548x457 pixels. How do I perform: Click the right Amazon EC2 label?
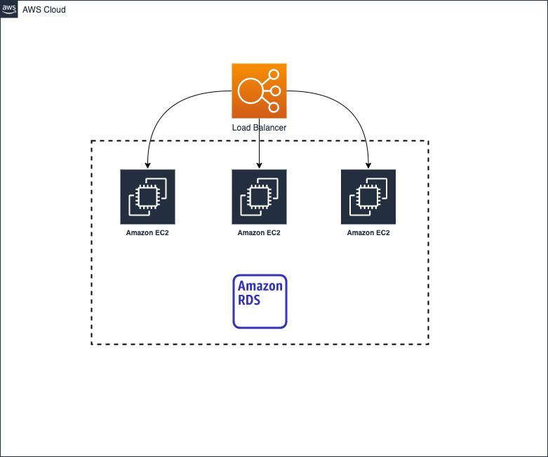point(368,233)
